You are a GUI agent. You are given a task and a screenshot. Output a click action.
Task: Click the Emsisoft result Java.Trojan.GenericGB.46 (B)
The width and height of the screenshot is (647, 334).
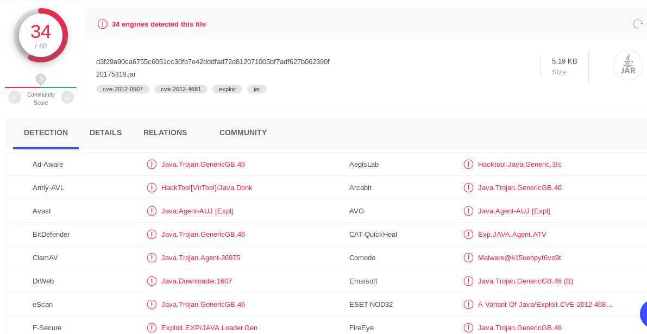click(526, 281)
